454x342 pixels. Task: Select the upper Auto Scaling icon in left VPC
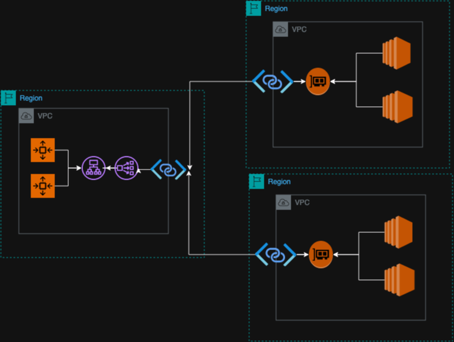(x=42, y=150)
